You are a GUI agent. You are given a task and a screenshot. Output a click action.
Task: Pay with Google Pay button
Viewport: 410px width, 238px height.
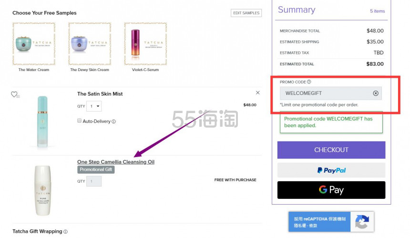click(x=331, y=190)
